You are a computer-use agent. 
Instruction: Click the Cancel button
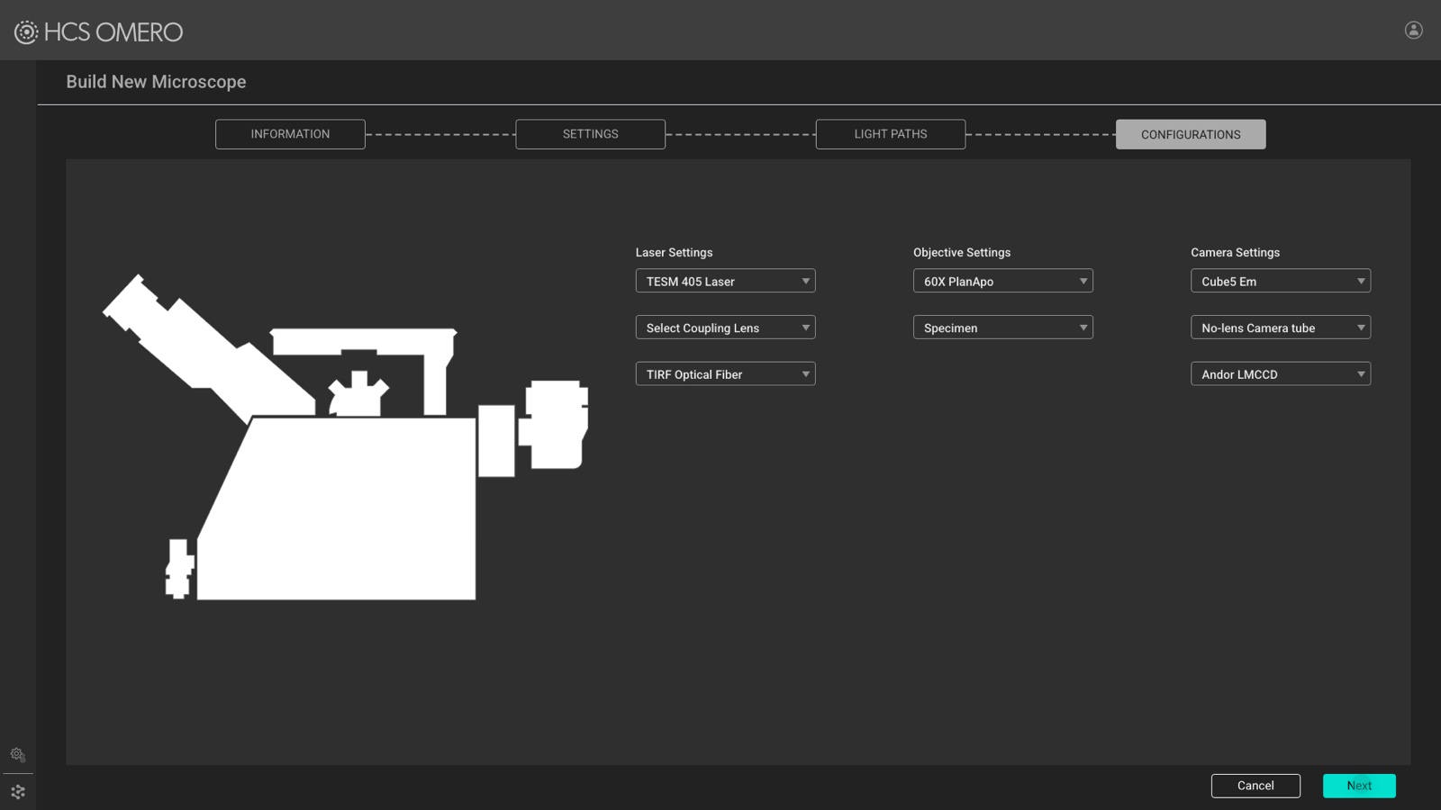(1255, 786)
